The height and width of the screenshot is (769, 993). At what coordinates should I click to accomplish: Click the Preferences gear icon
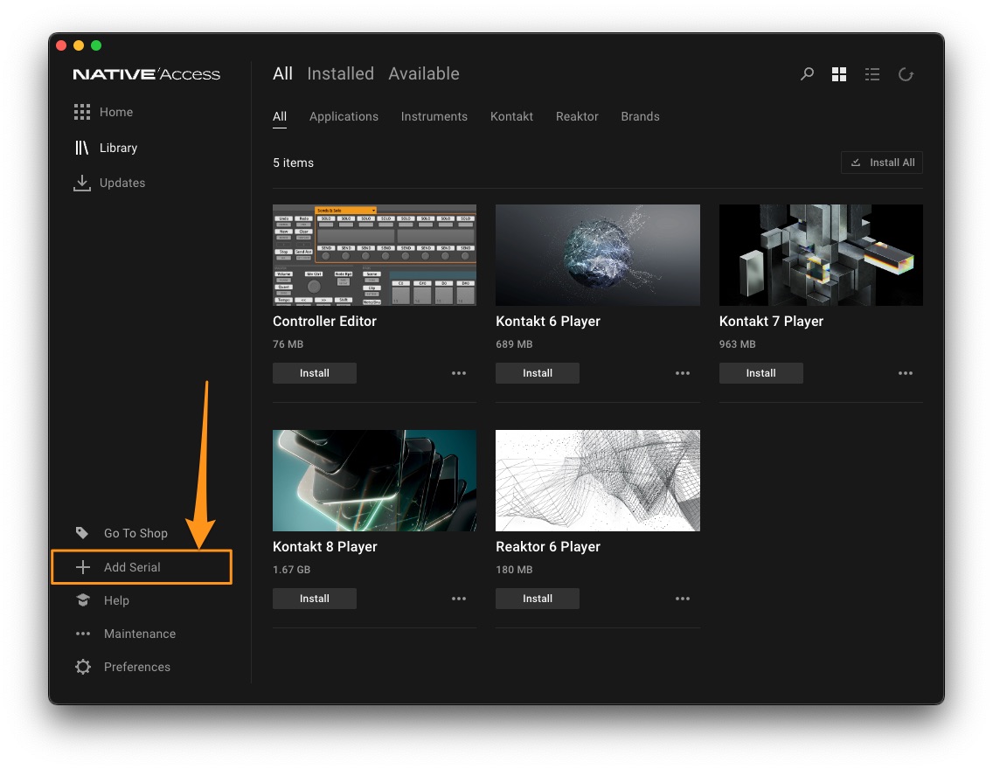[83, 667]
